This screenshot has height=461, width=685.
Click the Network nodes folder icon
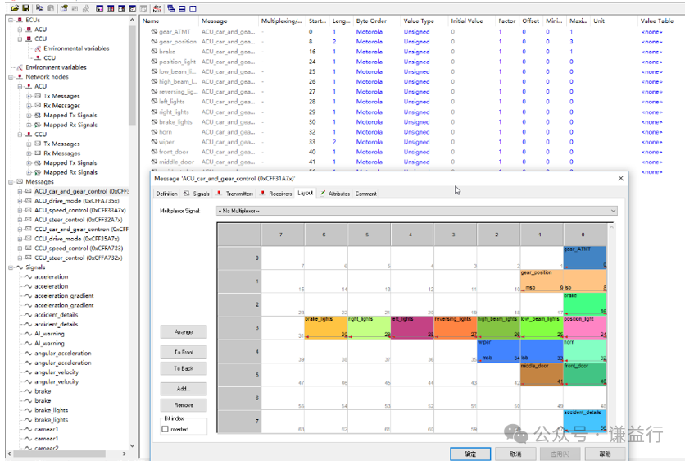(20, 77)
